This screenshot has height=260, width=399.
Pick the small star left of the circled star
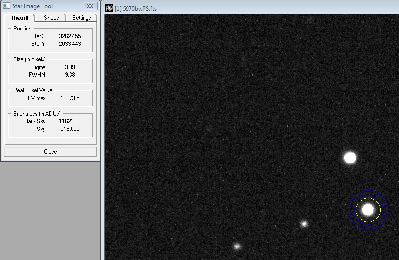(304, 224)
